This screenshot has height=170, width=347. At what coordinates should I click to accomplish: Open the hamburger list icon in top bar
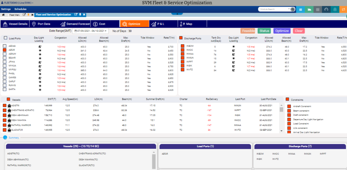(x=300, y=9)
